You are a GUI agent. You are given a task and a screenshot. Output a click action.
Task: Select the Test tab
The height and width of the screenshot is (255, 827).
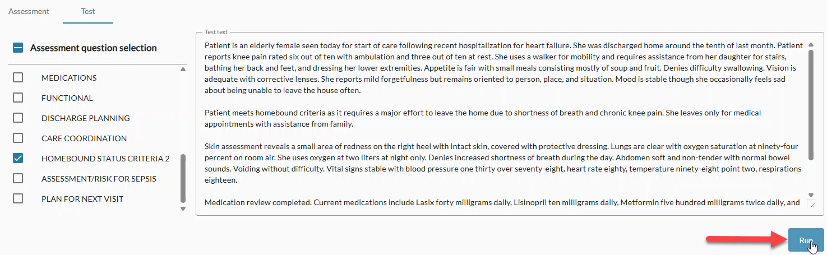point(88,11)
